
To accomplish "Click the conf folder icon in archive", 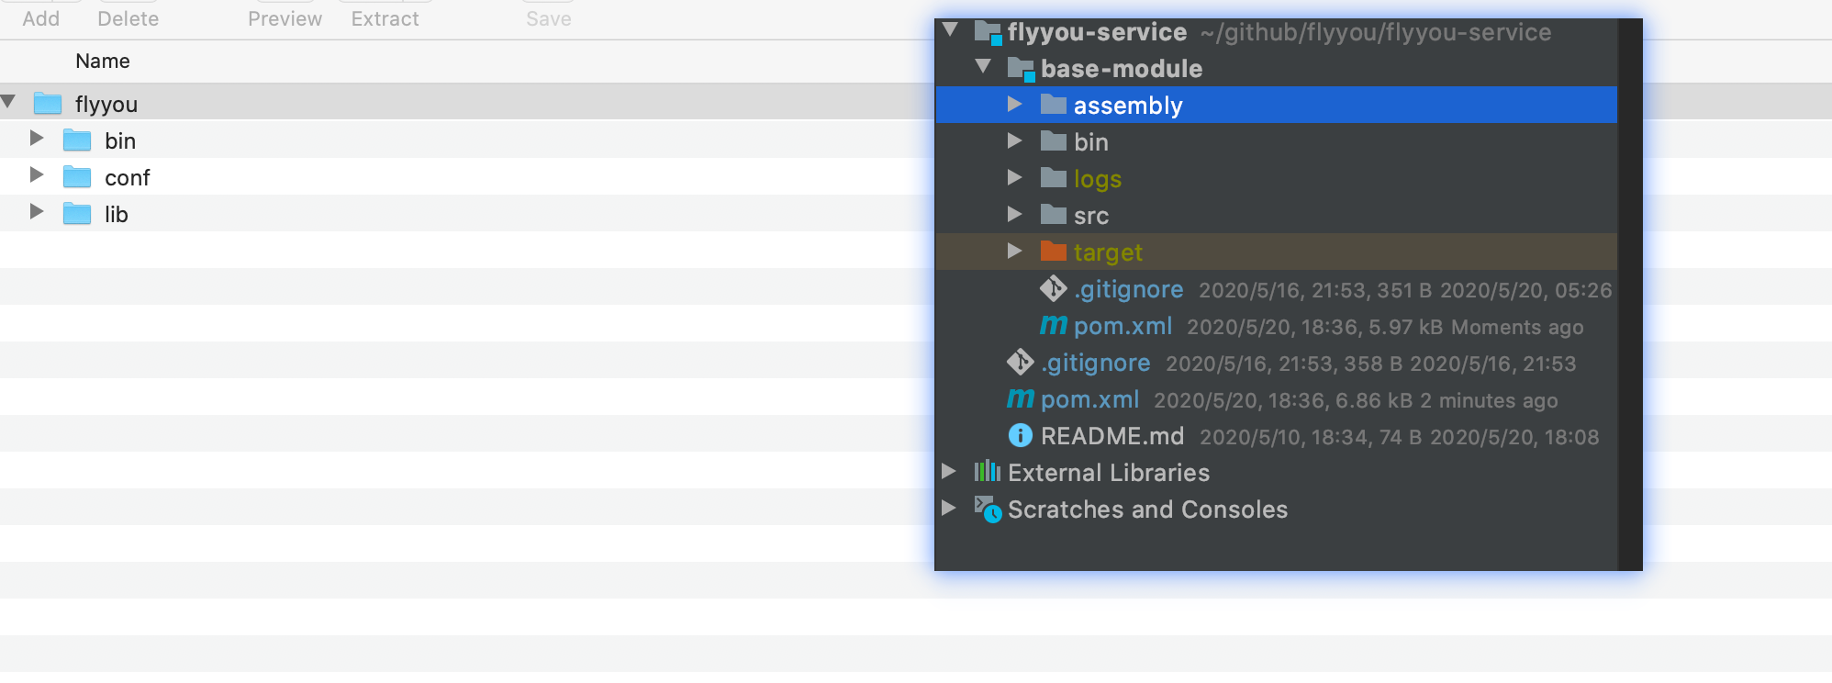I will click(x=77, y=177).
